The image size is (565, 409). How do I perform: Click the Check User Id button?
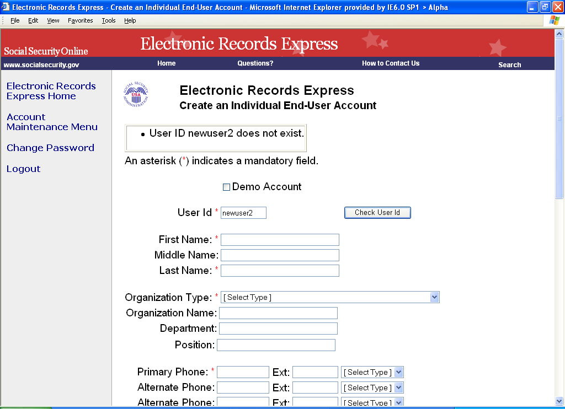click(377, 212)
